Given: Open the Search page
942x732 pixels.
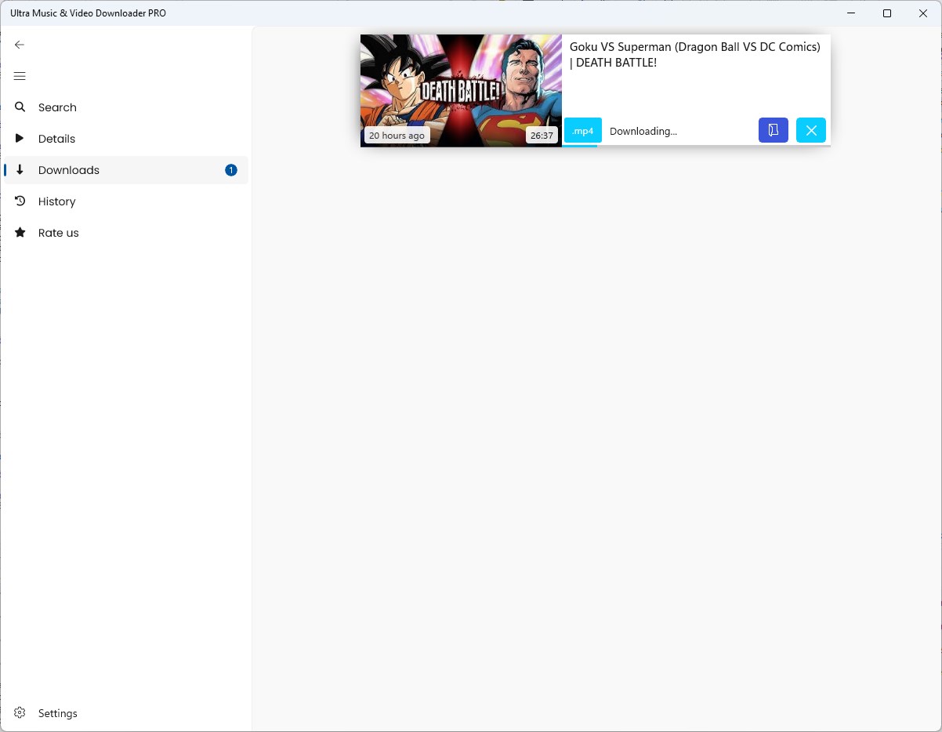Looking at the screenshot, I should [x=125, y=107].
